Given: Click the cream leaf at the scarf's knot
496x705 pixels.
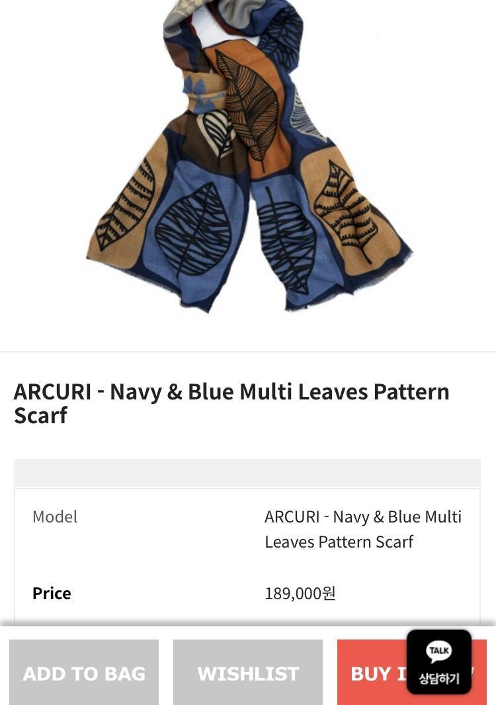Looking at the screenshot, I should pos(217,134).
